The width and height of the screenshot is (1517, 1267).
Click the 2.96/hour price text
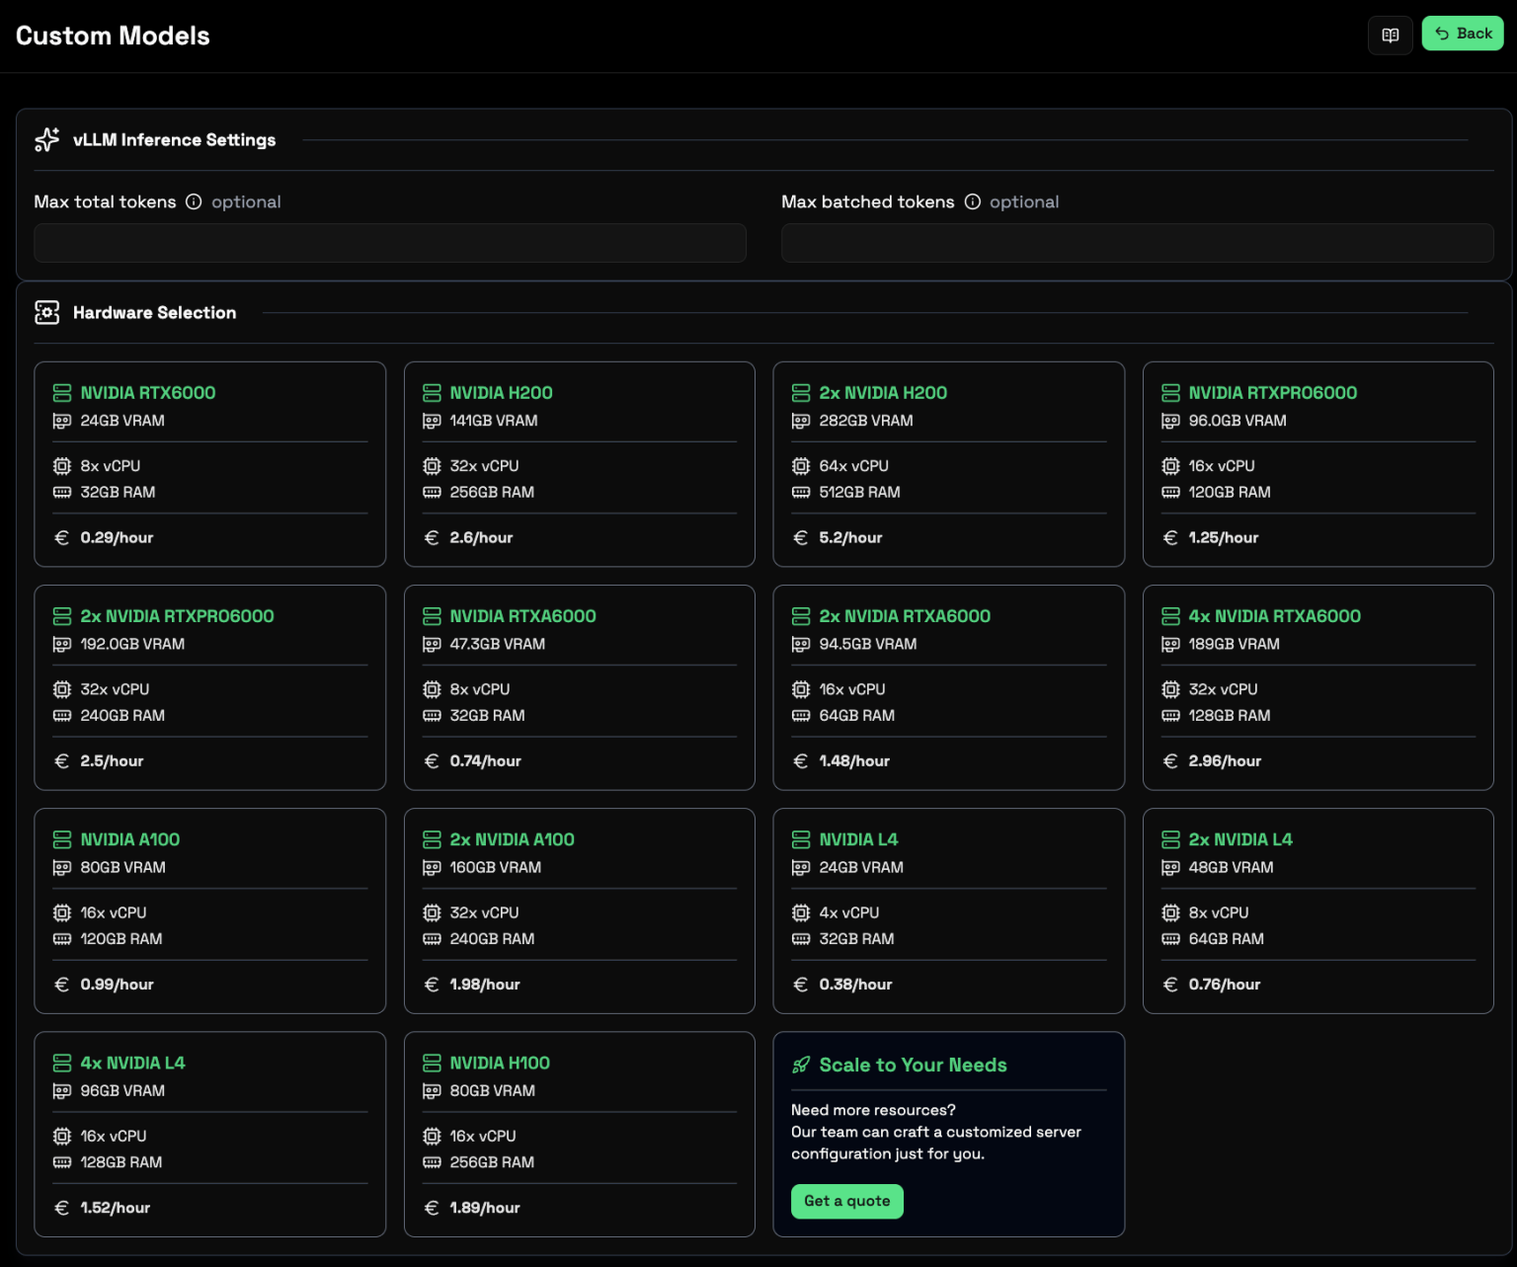(x=1225, y=761)
